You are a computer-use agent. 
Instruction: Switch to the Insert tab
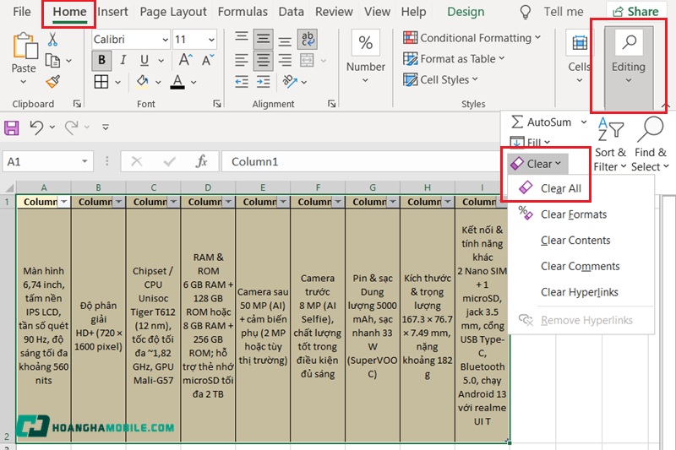[112, 12]
